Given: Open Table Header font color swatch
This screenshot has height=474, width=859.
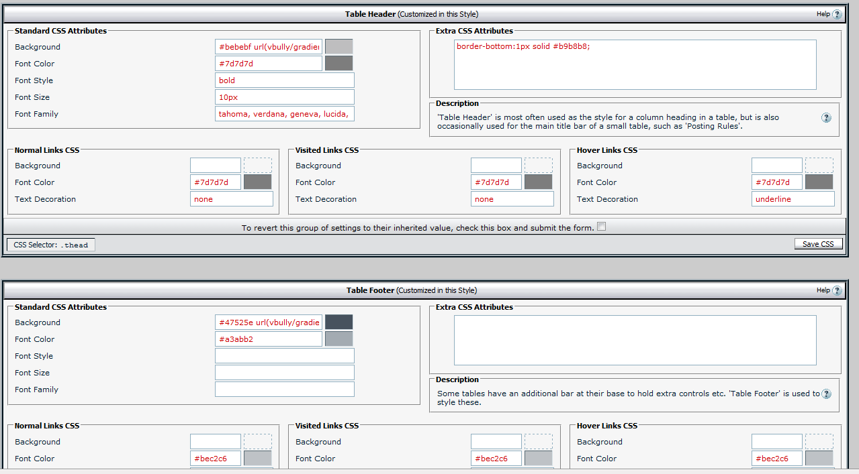Looking at the screenshot, I should pyautogui.click(x=338, y=63).
